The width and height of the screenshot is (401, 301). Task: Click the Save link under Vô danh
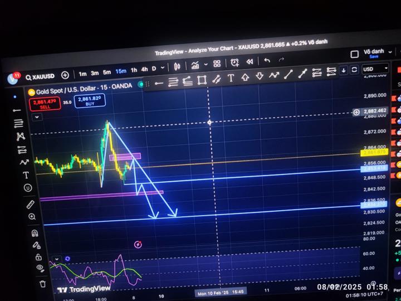pos(374,56)
